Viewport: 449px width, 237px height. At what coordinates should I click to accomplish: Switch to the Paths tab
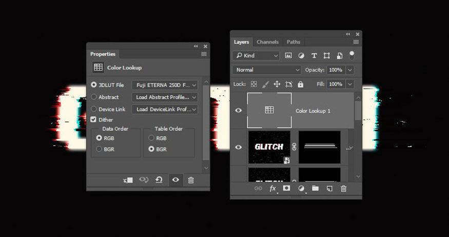tap(294, 42)
